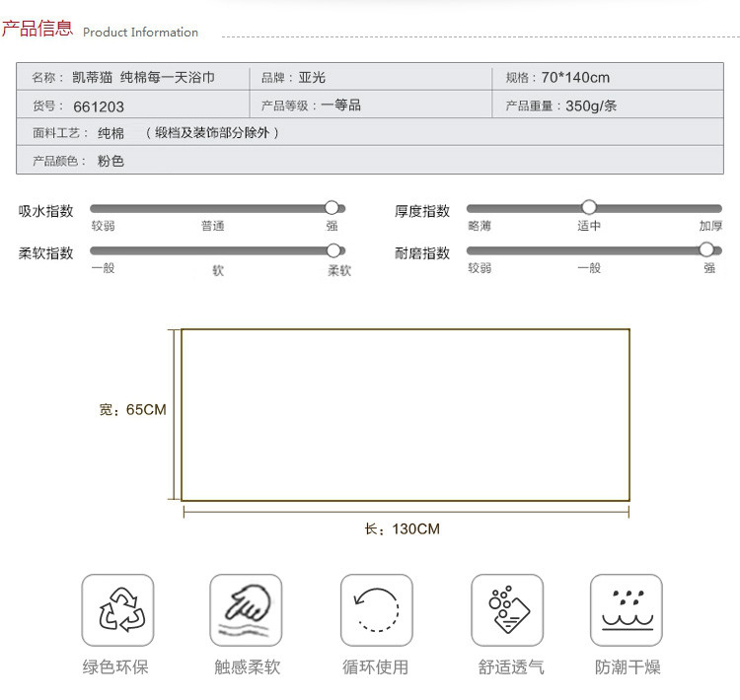
Task: Click the size spec 70*140cm
Action: [575, 78]
